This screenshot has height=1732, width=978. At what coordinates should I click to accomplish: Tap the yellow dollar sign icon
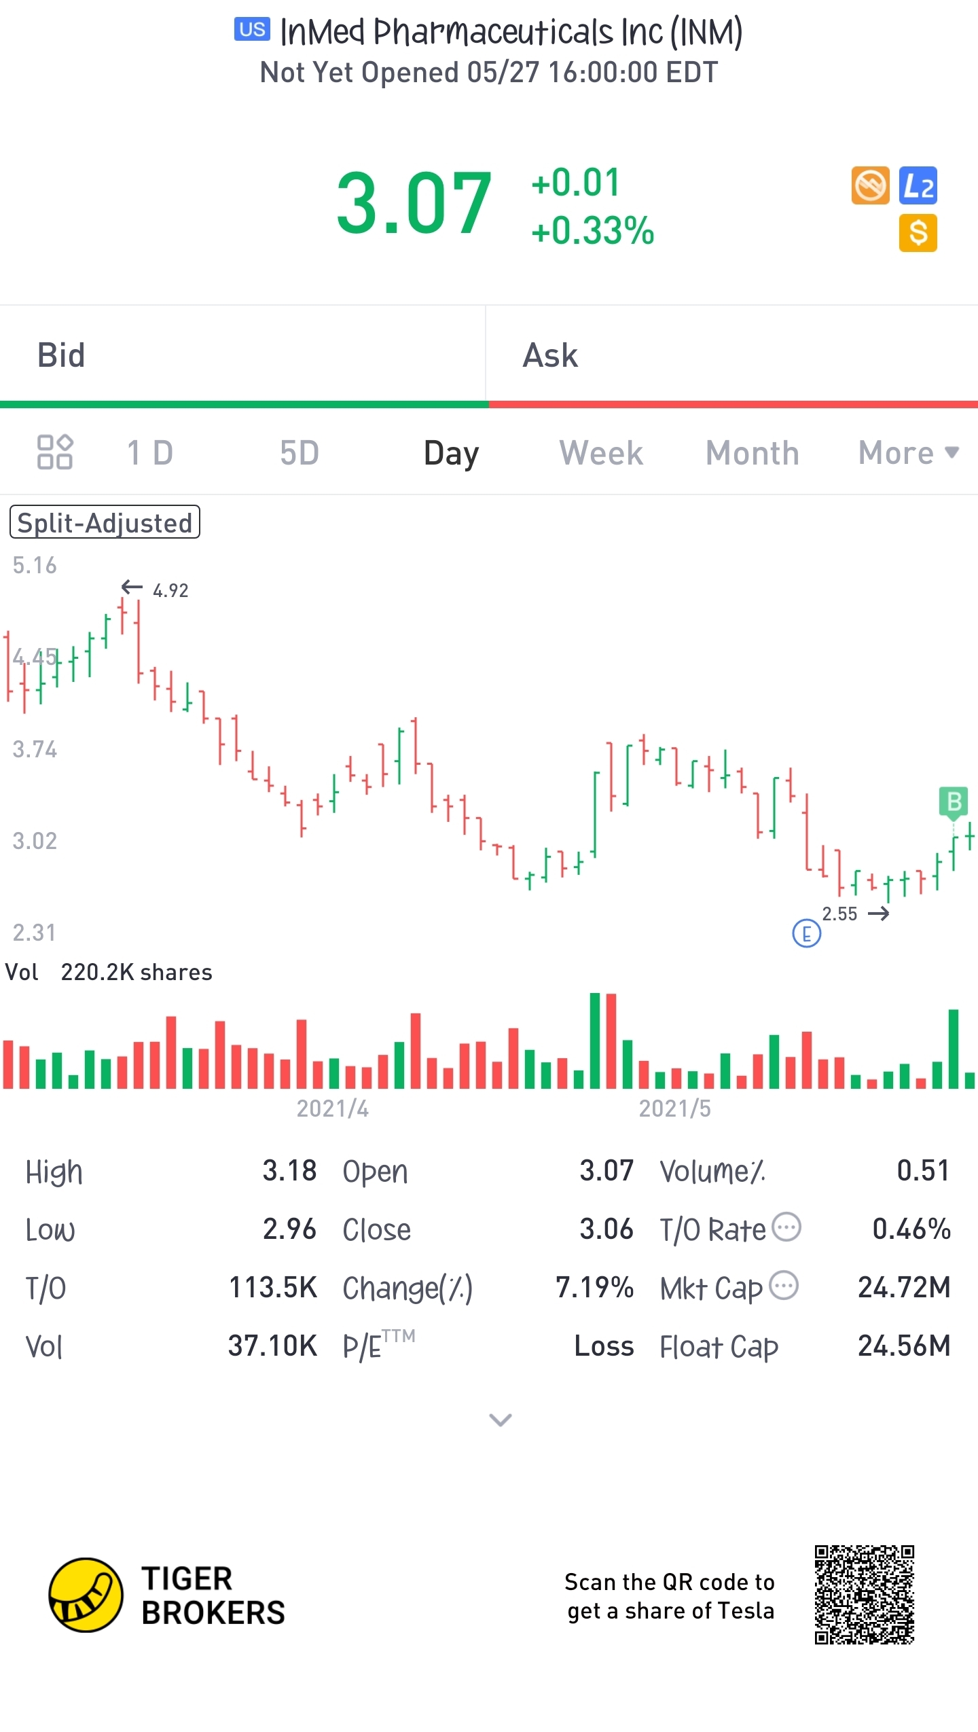pos(918,233)
